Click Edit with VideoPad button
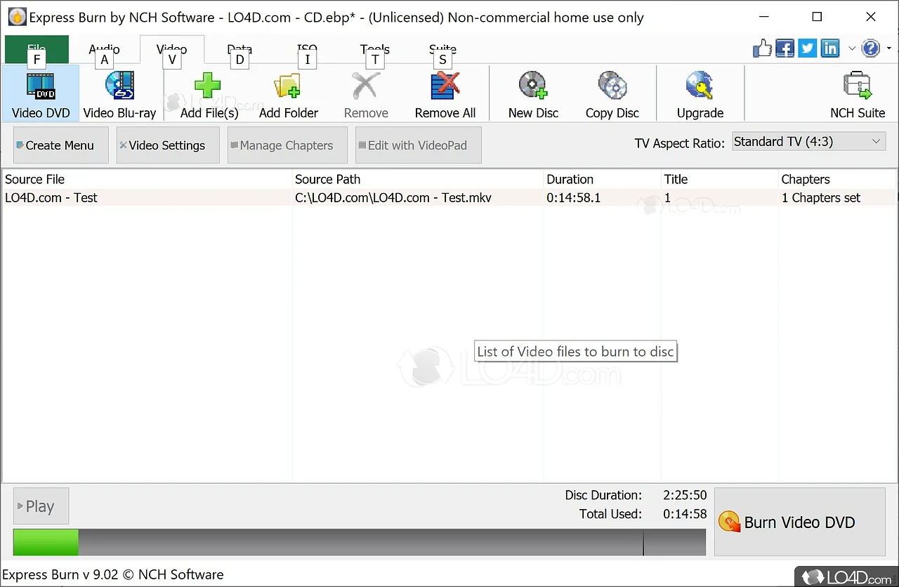Screen dimensions: 899x587 click(419, 145)
